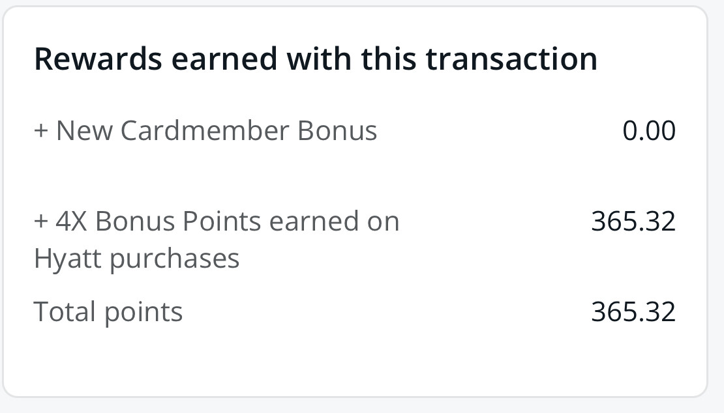
Task: Select the New Cardmember Bonus label
Action: (217, 130)
